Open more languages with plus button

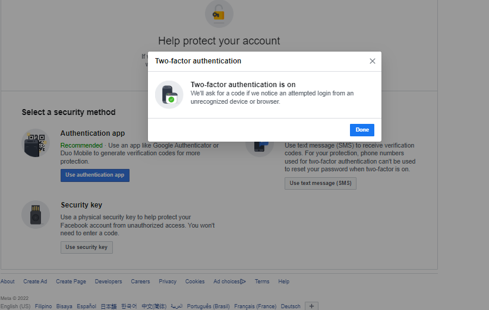click(x=312, y=306)
